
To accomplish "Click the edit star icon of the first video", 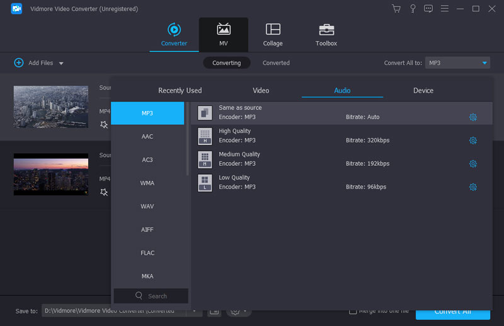I will click(103, 125).
